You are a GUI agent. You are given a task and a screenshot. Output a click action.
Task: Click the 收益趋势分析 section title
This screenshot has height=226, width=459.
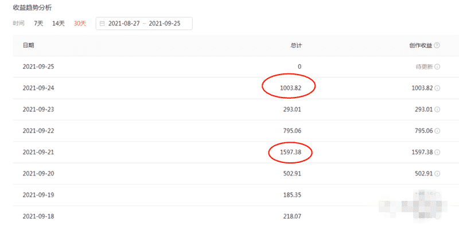pos(32,8)
